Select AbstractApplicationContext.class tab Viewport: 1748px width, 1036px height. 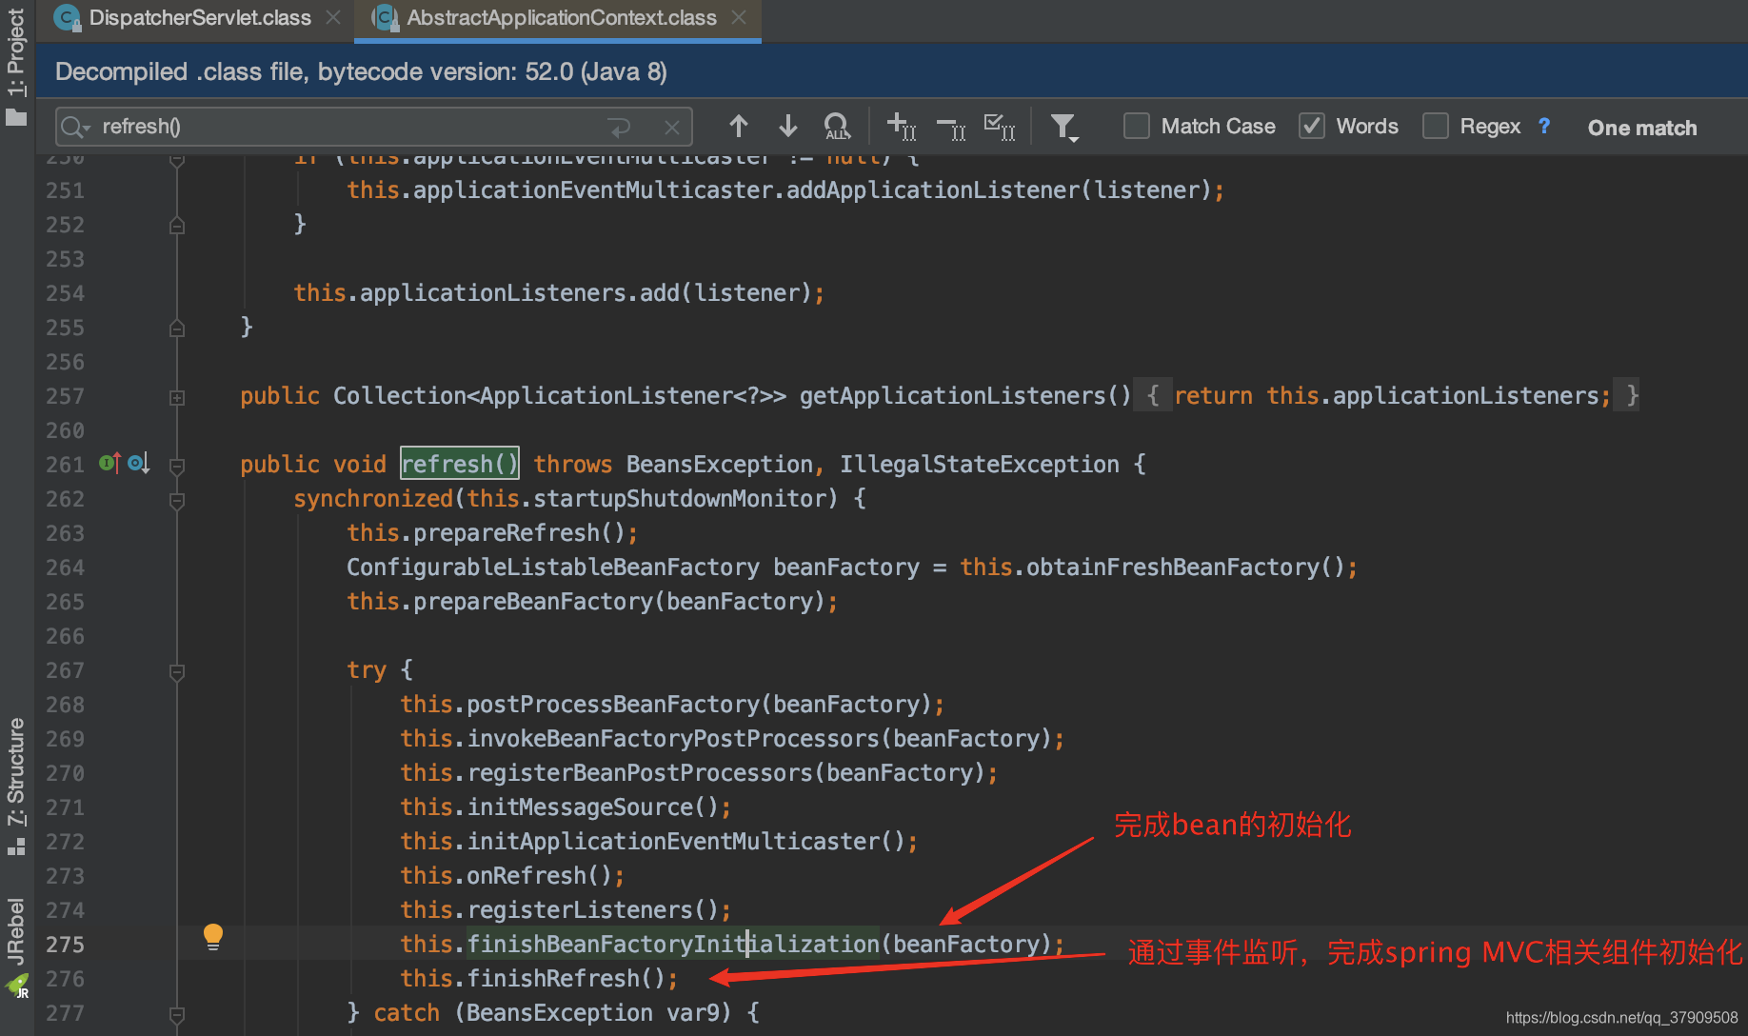click(562, 18)
